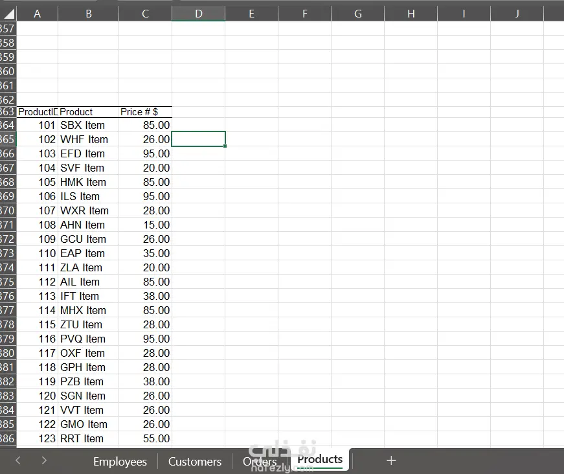The height and width of the screenshot is (474, 564).
Task: Open the Orders sheet tab
Action: (260, 462)
